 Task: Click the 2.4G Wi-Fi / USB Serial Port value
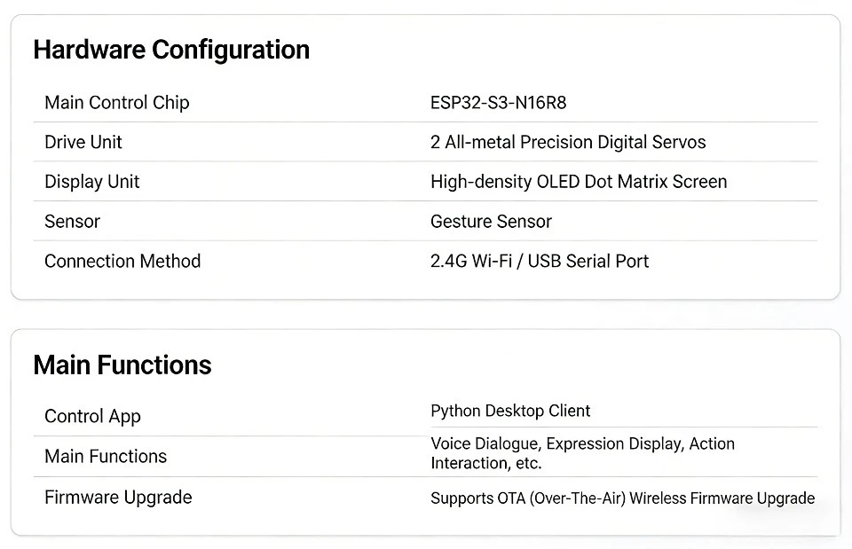(540, 261)
